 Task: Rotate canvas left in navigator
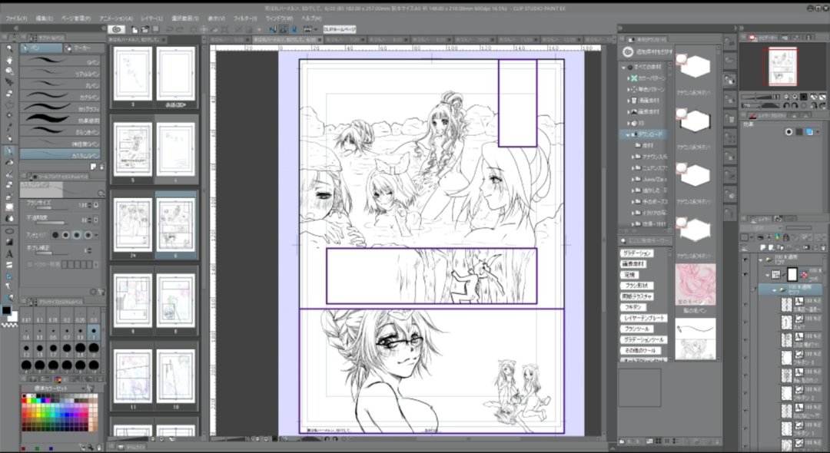786,105
